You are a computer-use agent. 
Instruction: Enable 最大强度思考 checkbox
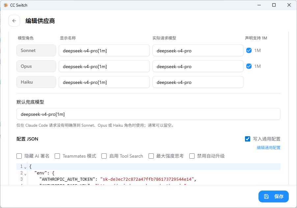151,156
